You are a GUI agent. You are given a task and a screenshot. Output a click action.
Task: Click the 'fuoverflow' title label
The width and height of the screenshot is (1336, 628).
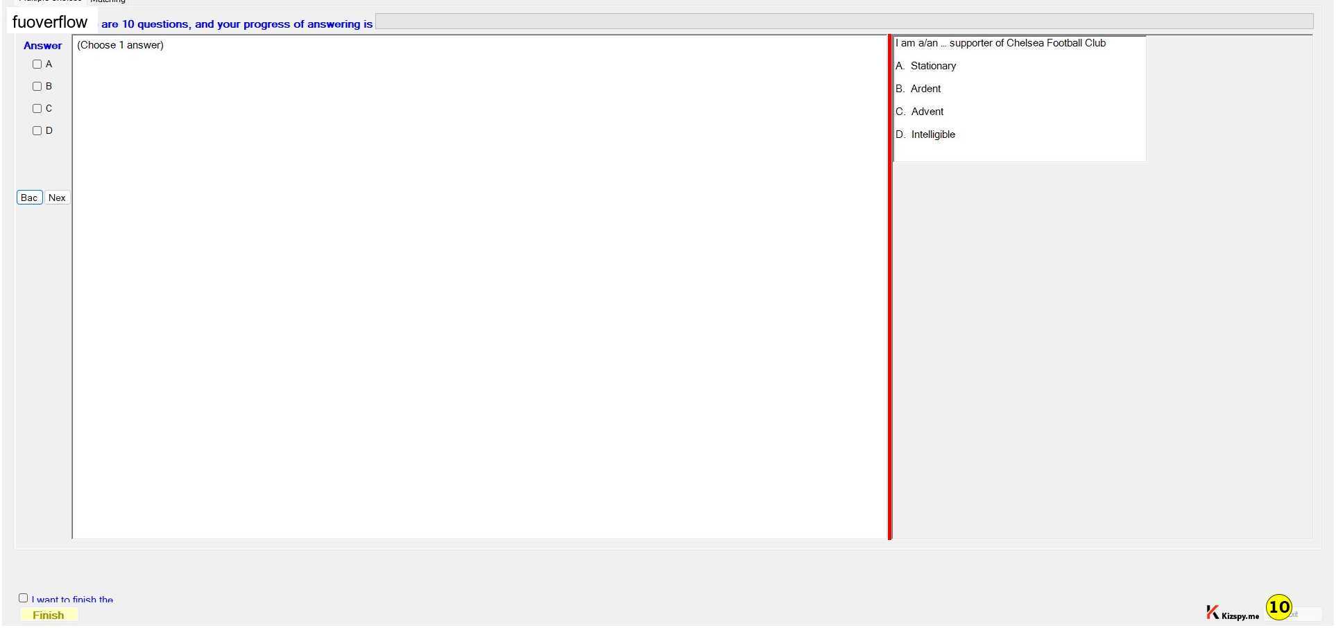pos(50,21)
